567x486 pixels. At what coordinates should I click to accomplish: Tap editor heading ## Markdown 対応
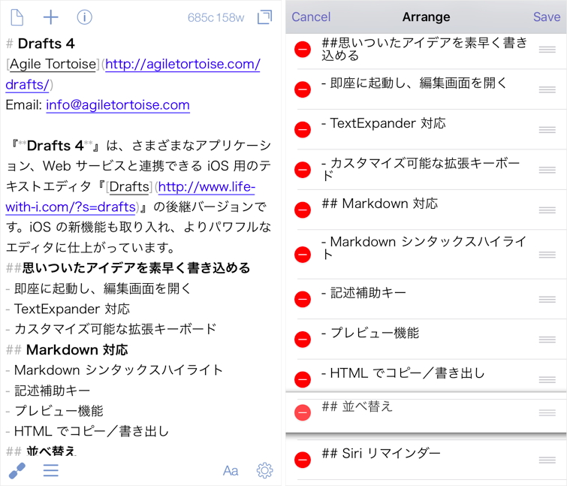pyautogui.click(x=67, y=350)
